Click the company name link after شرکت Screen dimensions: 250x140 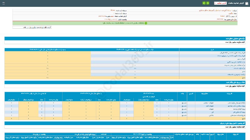216,10
